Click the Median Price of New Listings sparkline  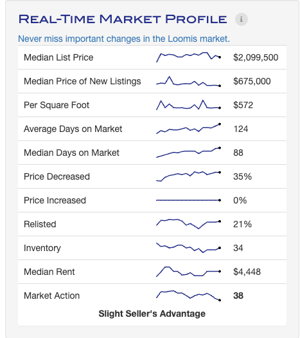(x=188, y=81)
